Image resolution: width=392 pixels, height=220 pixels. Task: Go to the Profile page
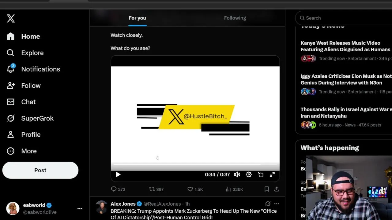coord(24,134)
